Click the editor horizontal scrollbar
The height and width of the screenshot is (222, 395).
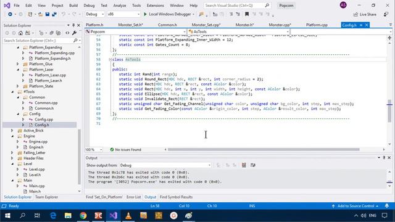click(264, 149)
